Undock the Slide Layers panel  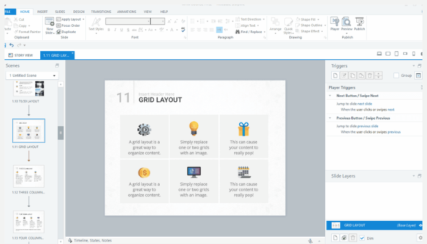click(420, 176)
